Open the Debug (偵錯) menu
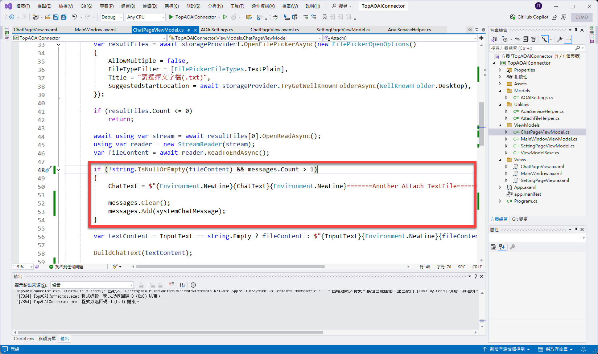The image size is (598, 354). tap(150, 6)
